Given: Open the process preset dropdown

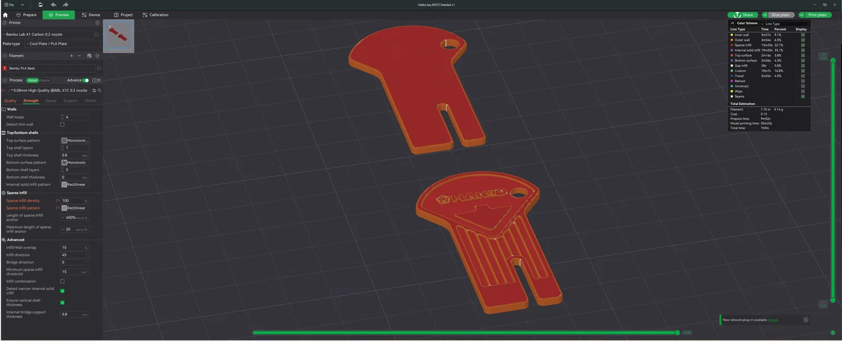Looking at the screenshot, I should (x=49, y=91).
